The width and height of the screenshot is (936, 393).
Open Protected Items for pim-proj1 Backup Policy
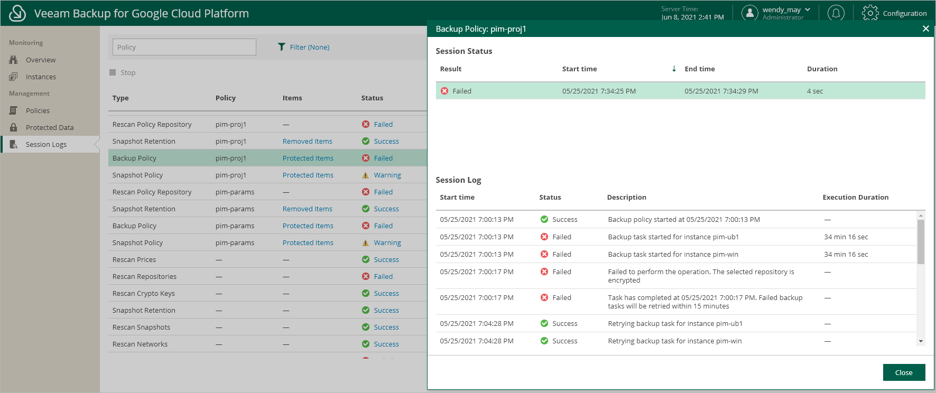tap(308, 158)
